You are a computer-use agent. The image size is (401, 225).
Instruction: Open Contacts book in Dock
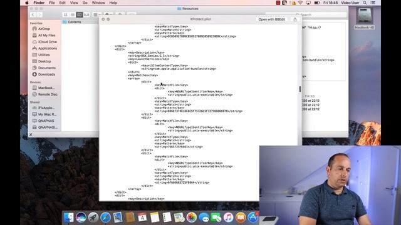pos(130,217)
